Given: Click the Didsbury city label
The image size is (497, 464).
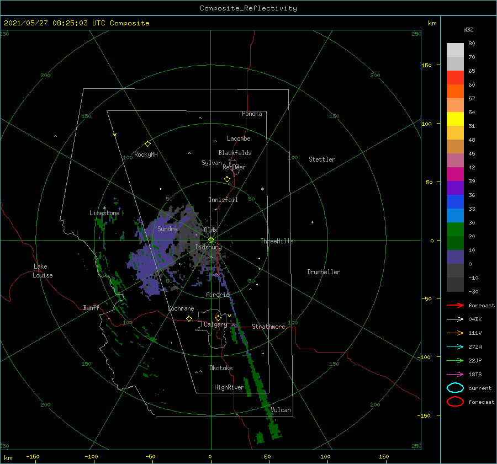Looking at the screenshot, I should coord(208,247).
